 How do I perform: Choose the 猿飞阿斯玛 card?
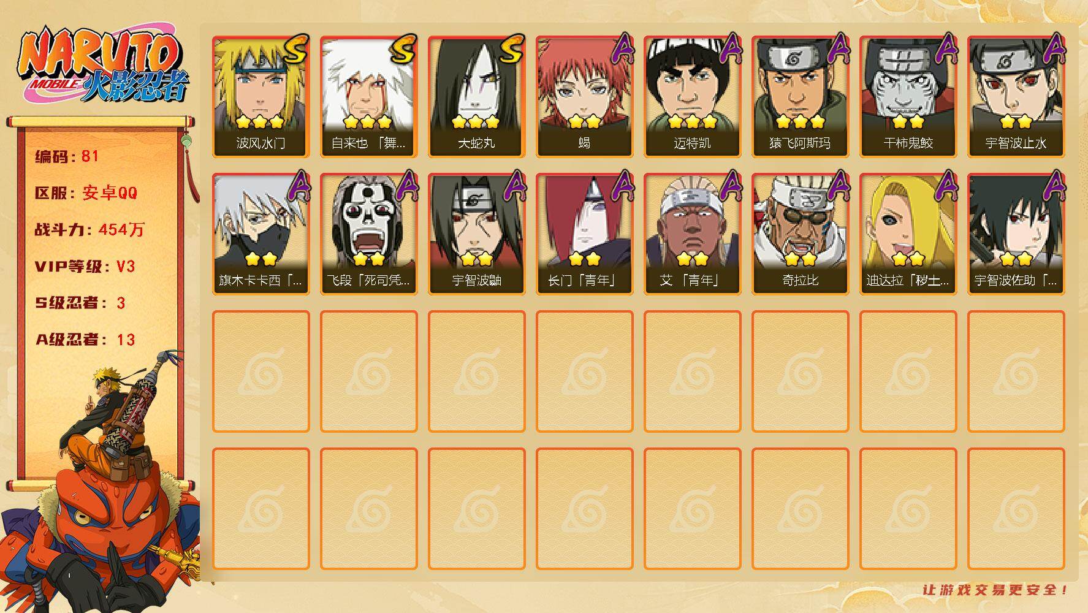(801, 96)
